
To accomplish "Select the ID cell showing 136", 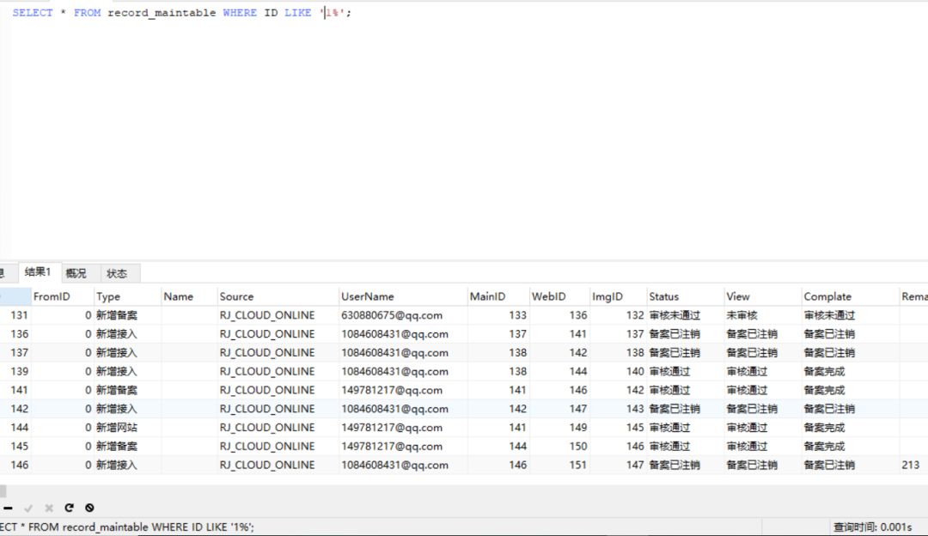I will [x=15, y=334].
